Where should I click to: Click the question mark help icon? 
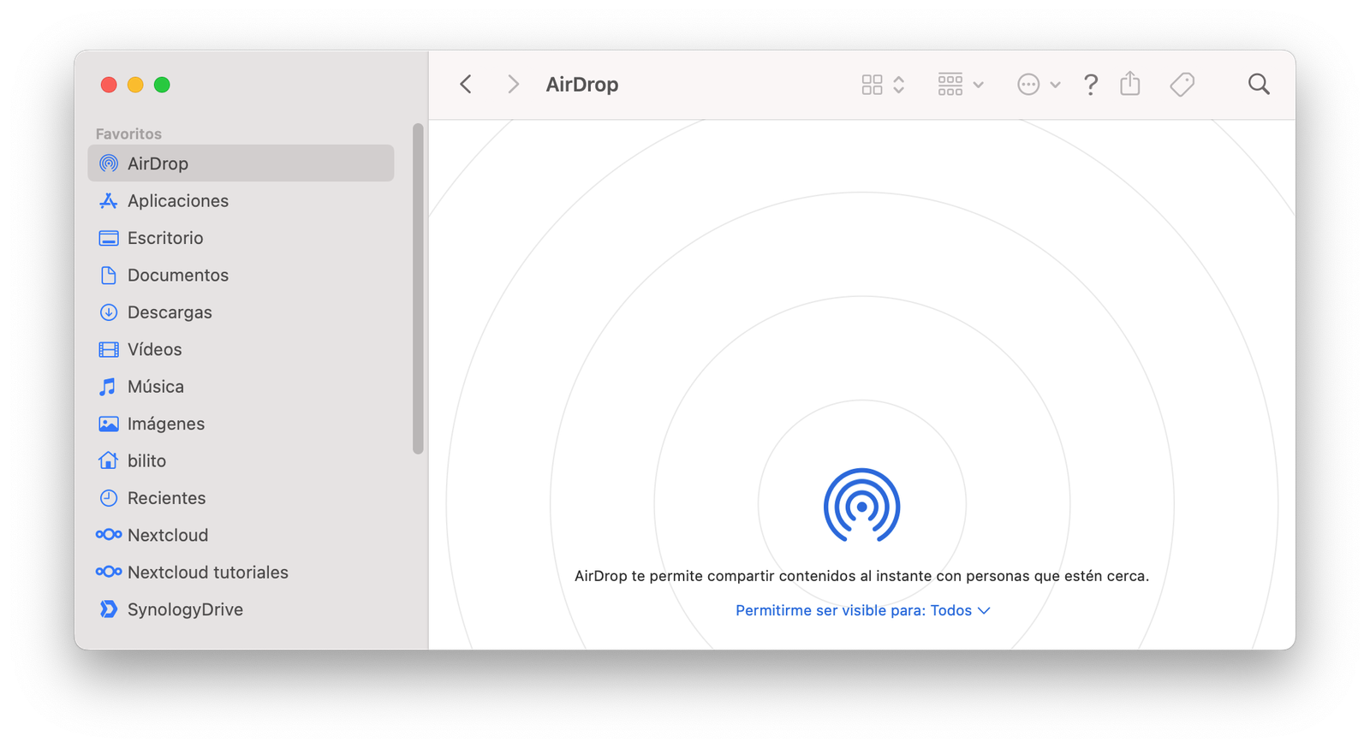tap(1090, 85)
